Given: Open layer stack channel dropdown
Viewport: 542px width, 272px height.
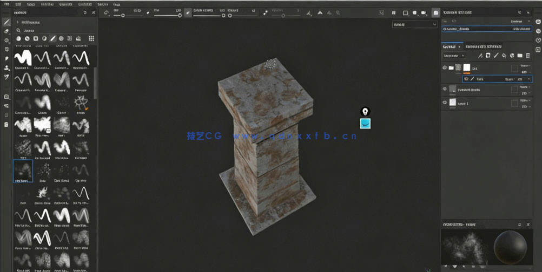Looking at the screenshot, I should (454, 56).
